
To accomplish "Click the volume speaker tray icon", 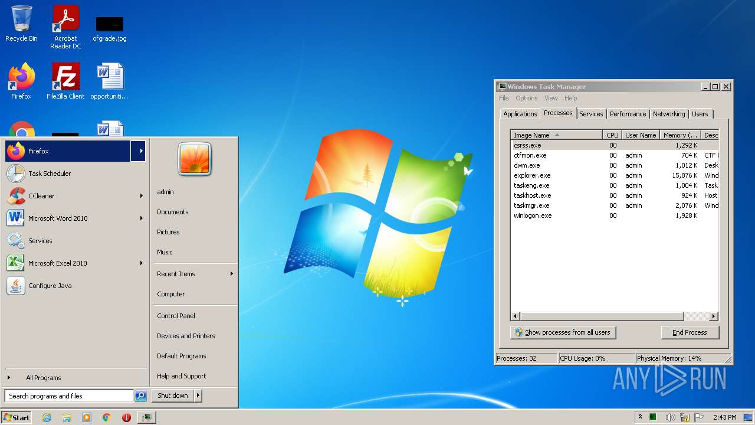I will coord(671,417).
